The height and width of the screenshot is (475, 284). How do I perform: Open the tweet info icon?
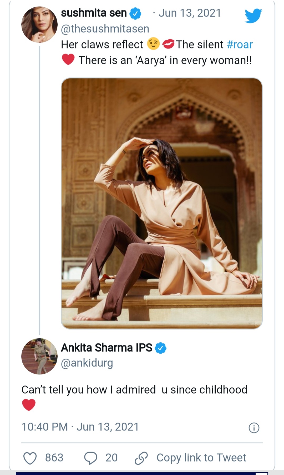click(254, 428)
